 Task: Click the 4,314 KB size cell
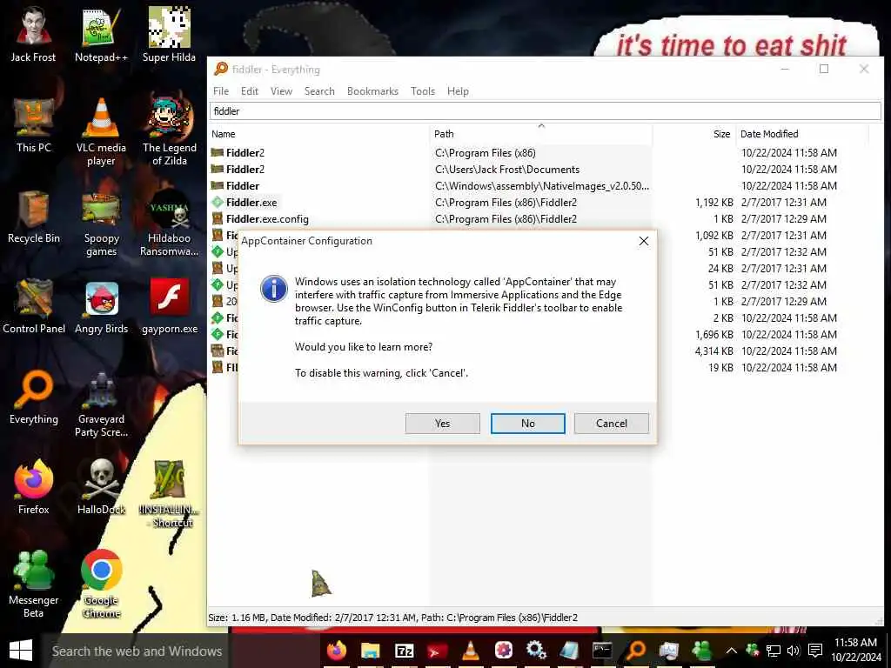pyautogui.click(x=714, y=351)
